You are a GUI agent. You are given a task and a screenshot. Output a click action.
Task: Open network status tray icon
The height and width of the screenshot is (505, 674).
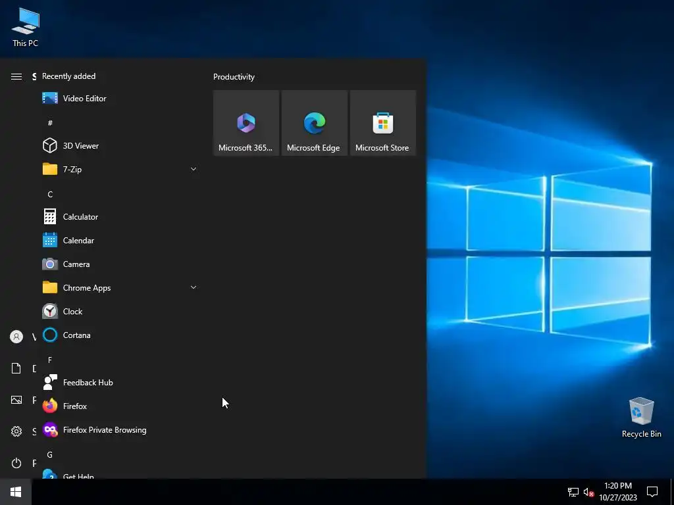573,492
